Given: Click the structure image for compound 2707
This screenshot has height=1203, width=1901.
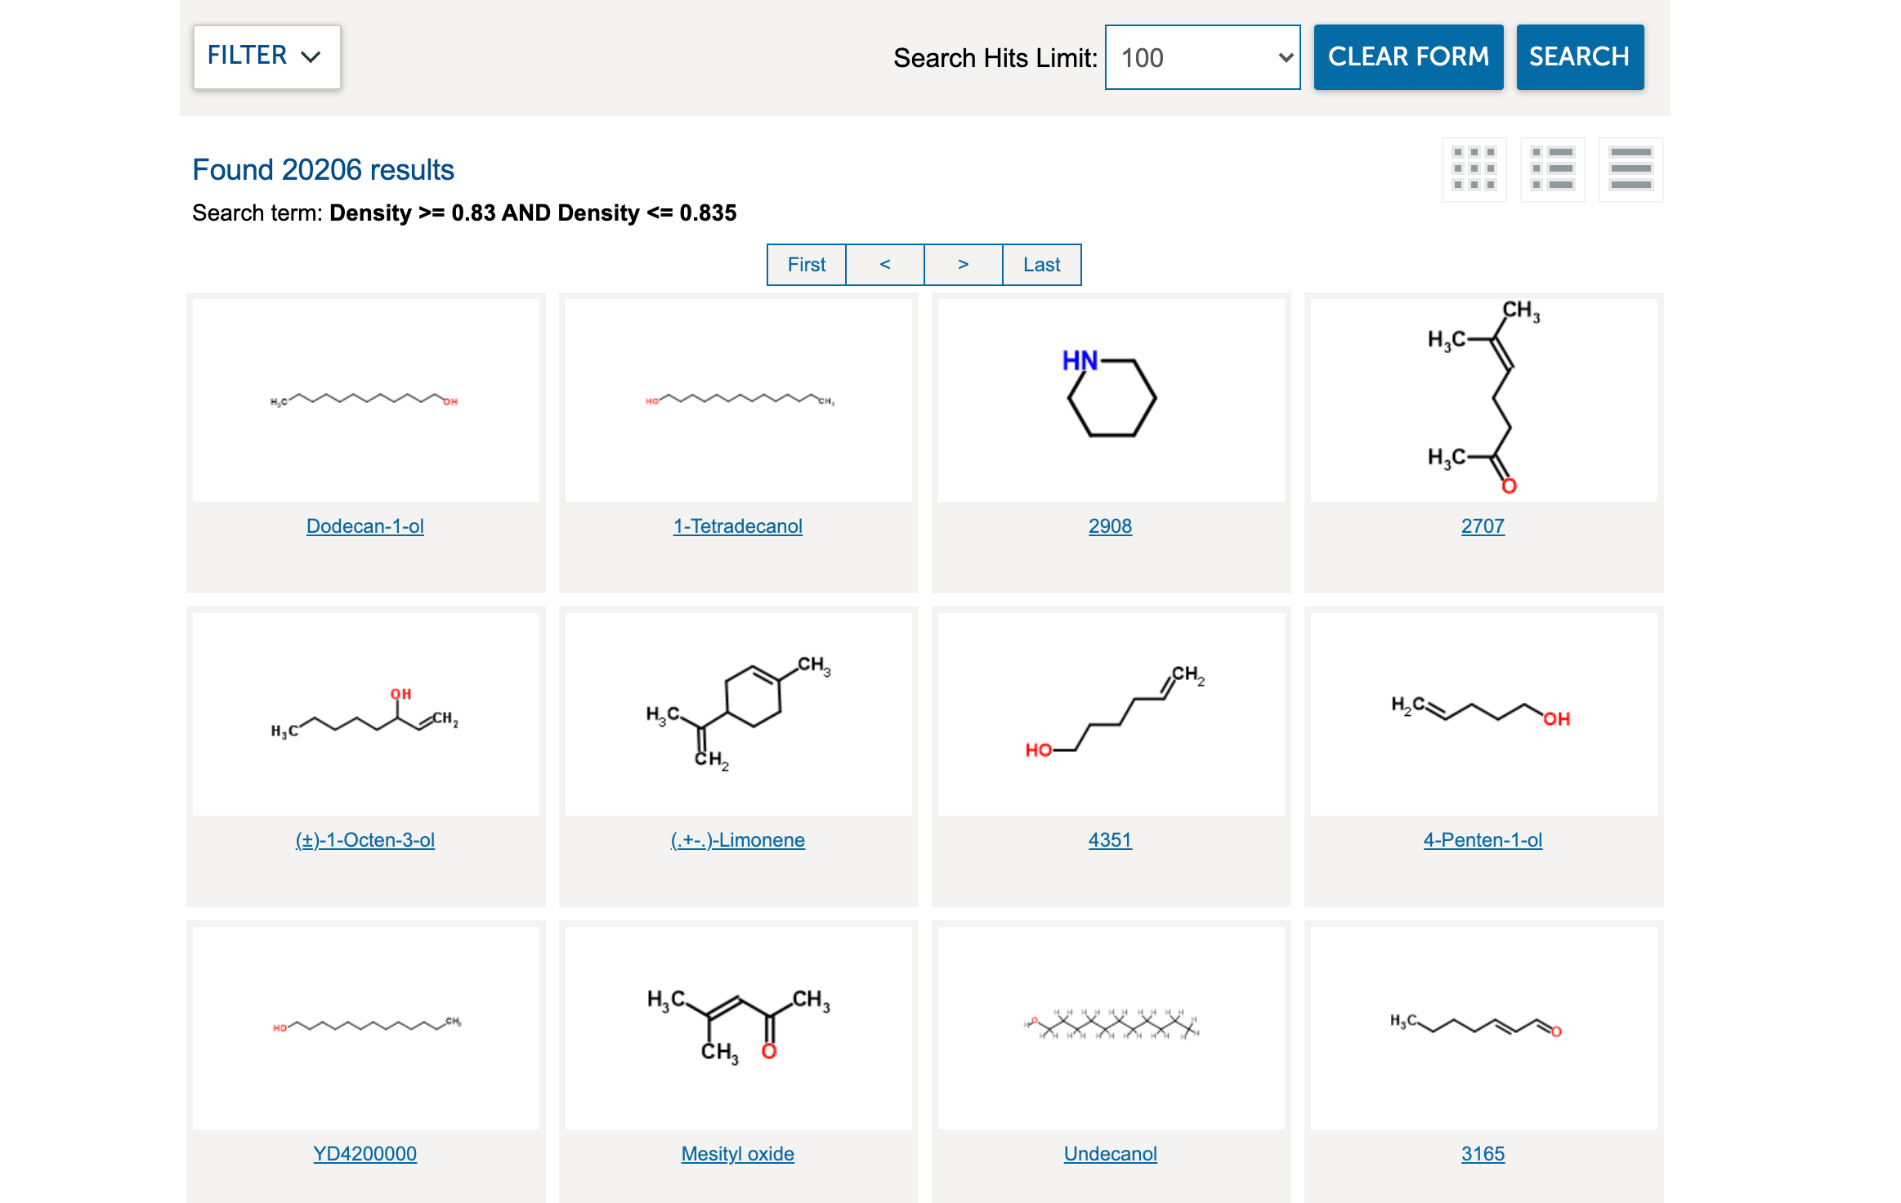Looking at the screenshot, I should point(1484,400).
